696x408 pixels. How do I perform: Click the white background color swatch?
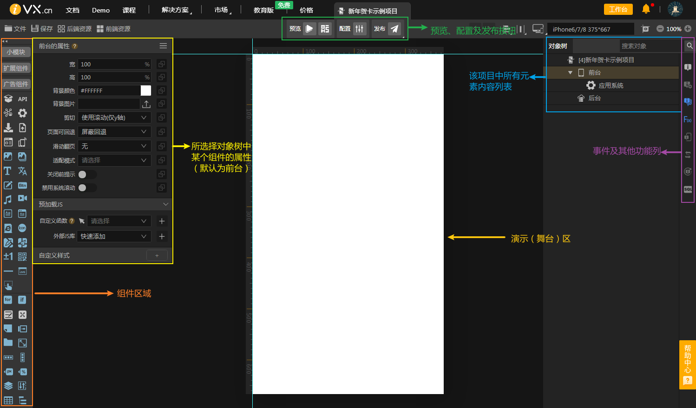146,91
